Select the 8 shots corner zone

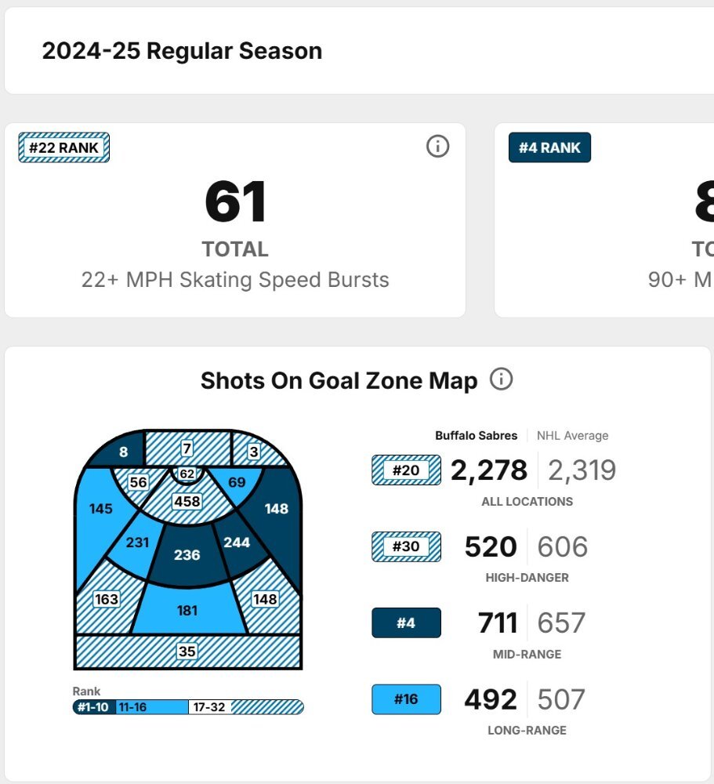[123, 452]
